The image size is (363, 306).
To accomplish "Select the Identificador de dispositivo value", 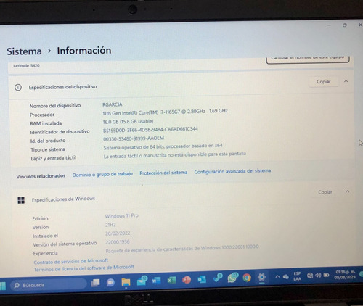I will 150,130.
